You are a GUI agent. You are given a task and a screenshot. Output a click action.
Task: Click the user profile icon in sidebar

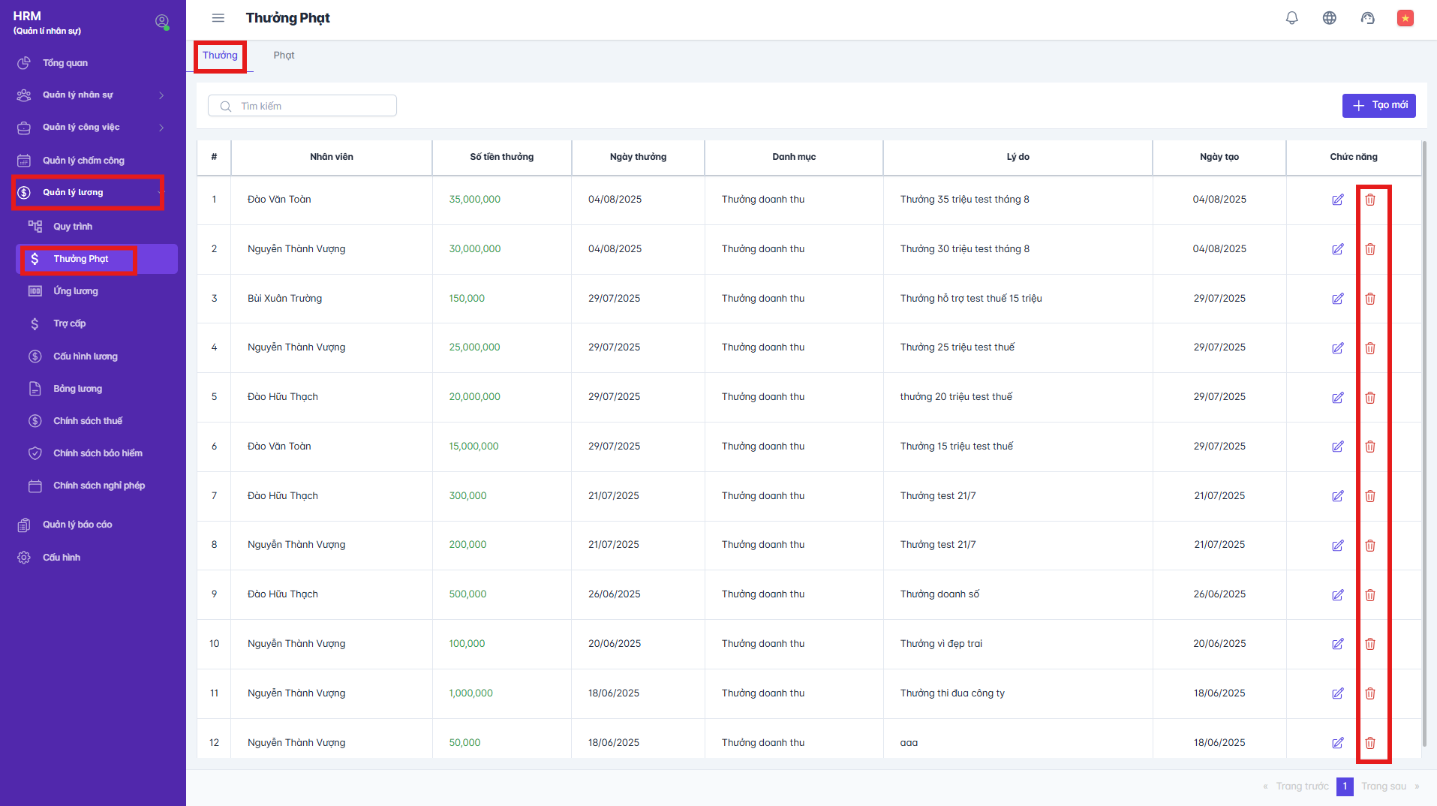161,22
